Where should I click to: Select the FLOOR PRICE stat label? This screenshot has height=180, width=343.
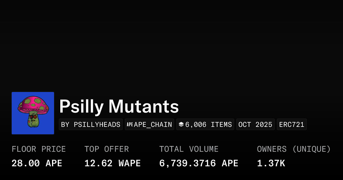[39, 149]
